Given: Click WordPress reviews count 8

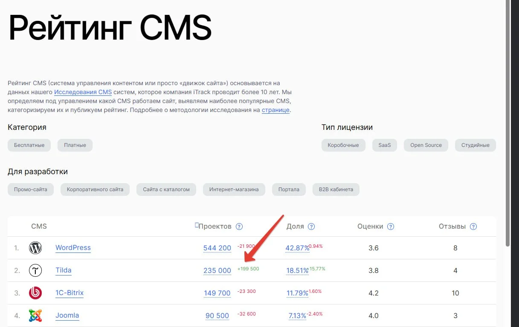Looking at the screenshot, I should pyautogui.click(x=455, y=248).
